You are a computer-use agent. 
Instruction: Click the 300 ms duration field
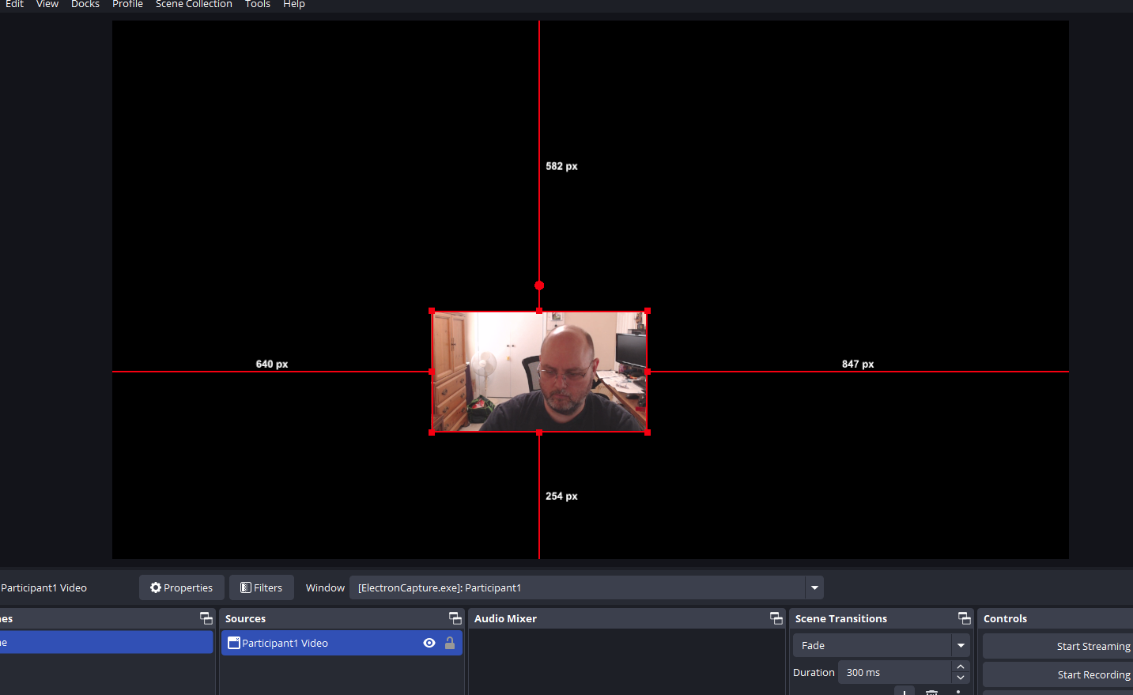click(894, 672)
